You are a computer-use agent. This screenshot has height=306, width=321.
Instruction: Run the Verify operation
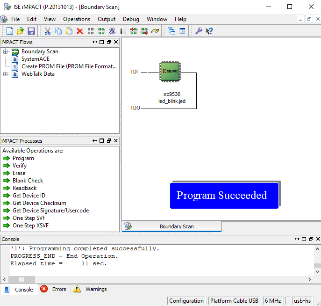click(x=20, y=166)
